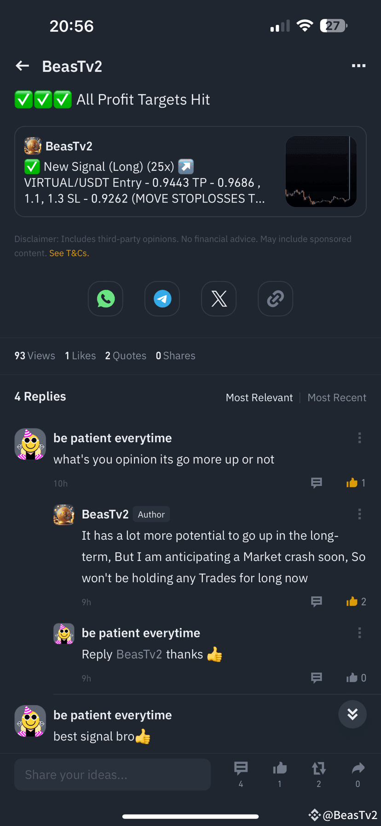Share the post via Telegram

tap(162, 299)
